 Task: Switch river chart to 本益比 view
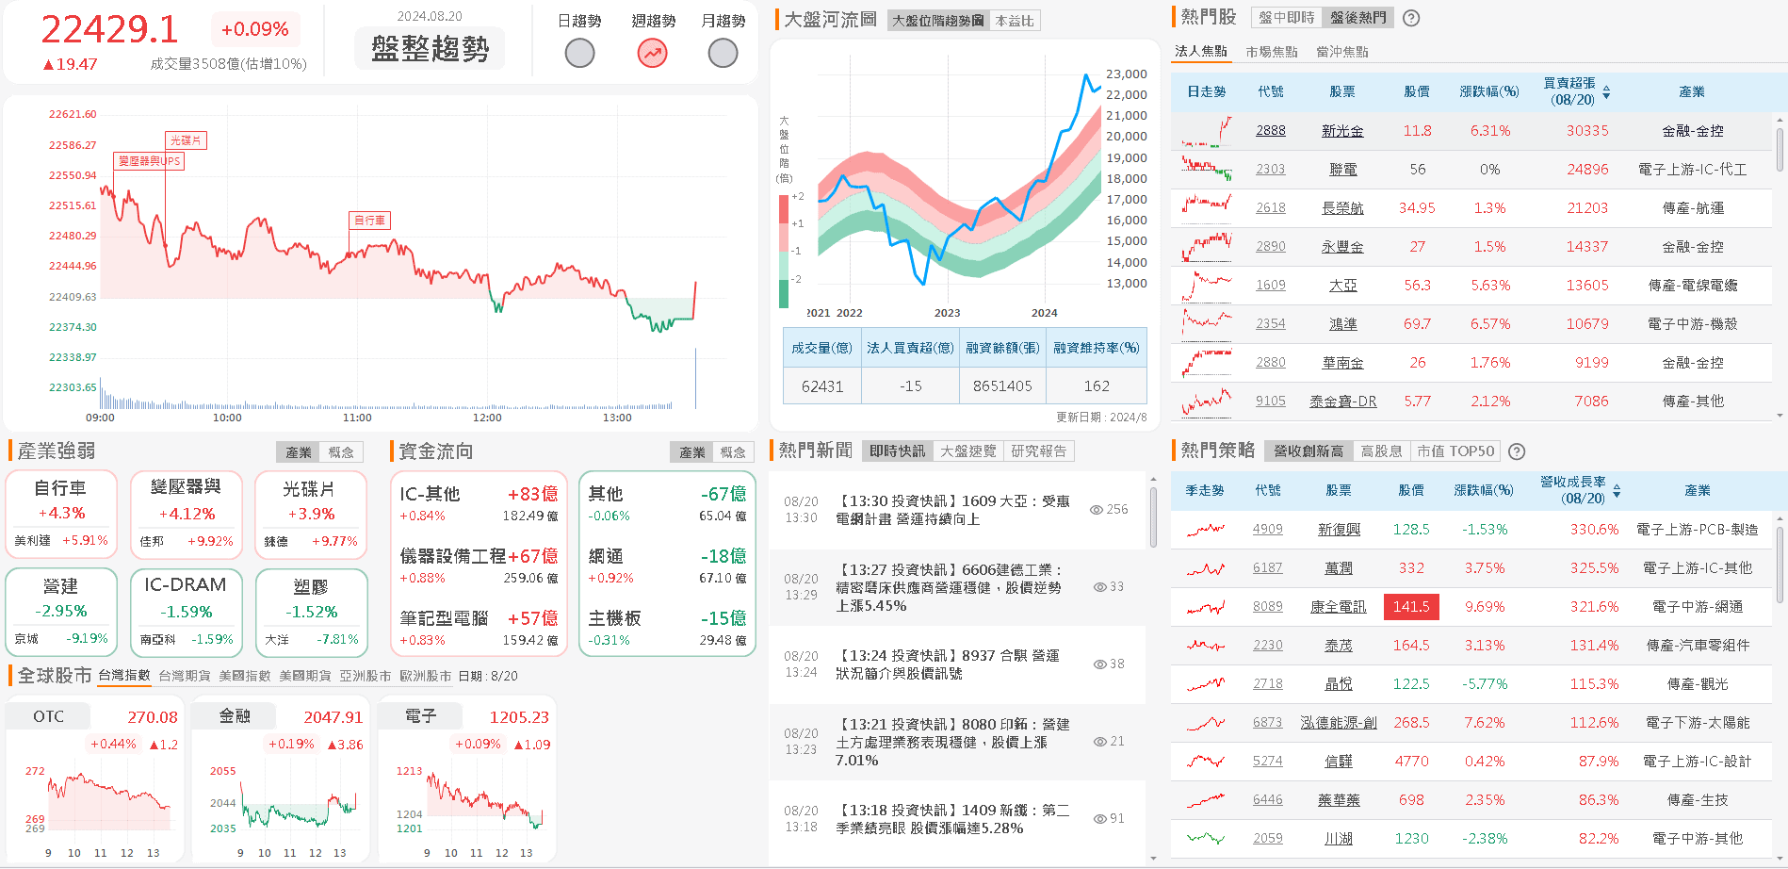[1015, 21]
